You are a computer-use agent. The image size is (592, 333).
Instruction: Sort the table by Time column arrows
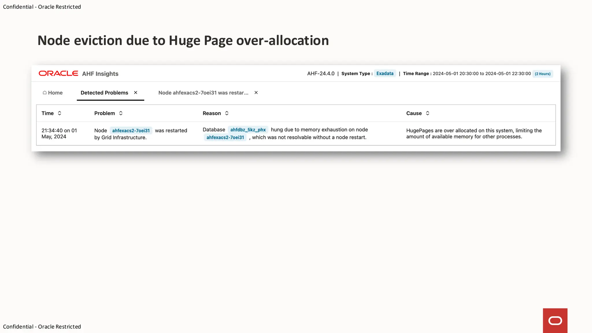click(60, 113)
